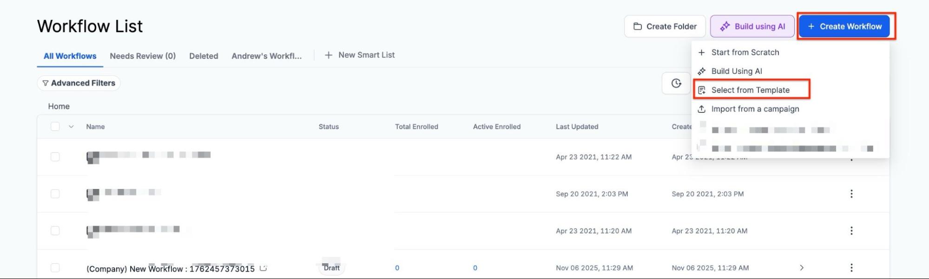This screenshot has height=279, width=929.
Task: Click the Advanced Filters funnel icon
Action: [46, 84]
